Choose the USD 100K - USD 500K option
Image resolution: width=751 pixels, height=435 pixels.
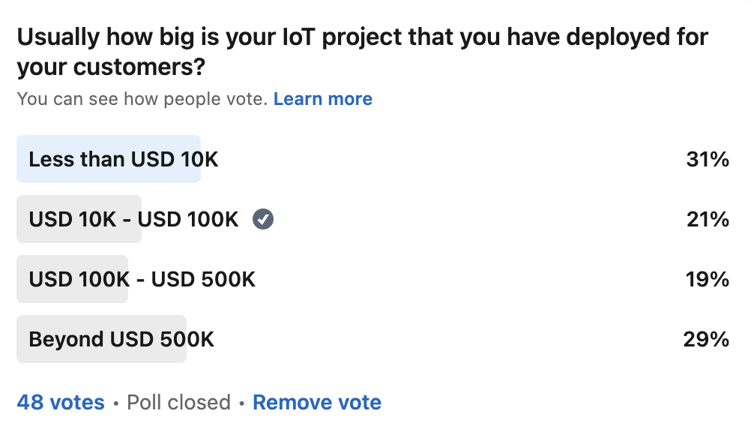pos(142,279)
